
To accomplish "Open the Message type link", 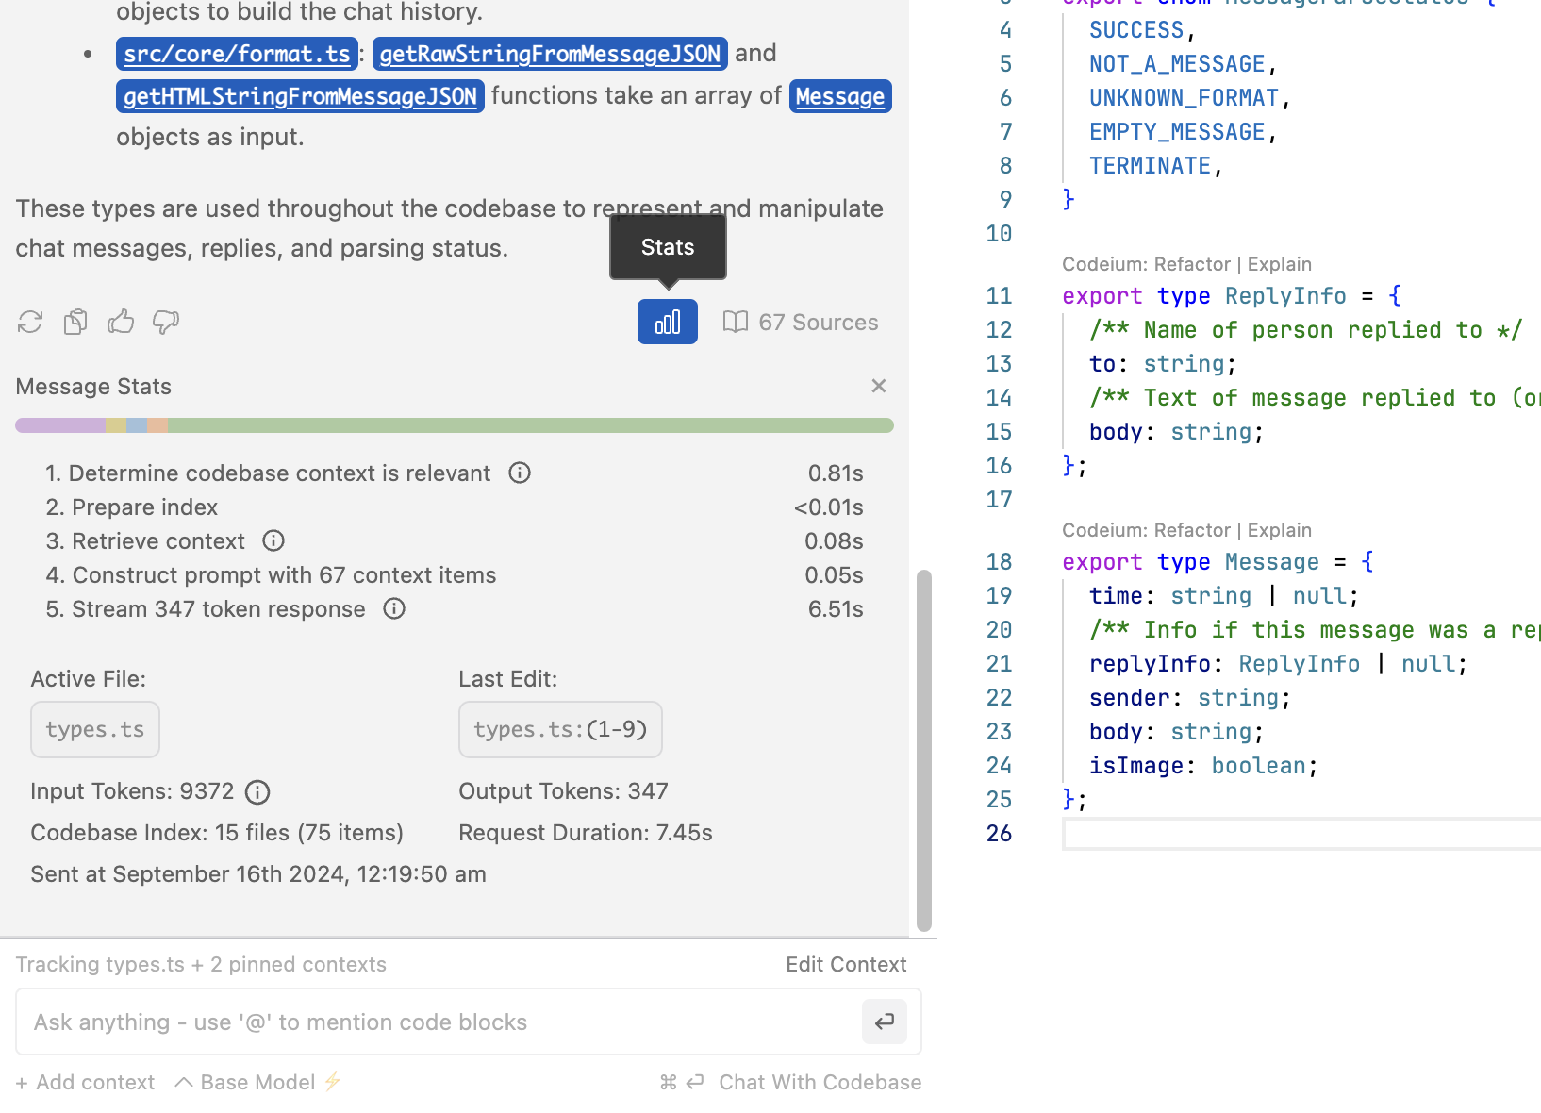I will pos(840,96).
